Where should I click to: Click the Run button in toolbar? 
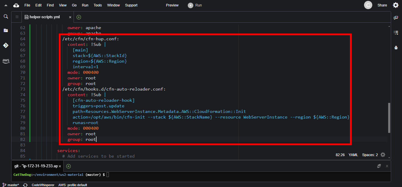[195, 5]
